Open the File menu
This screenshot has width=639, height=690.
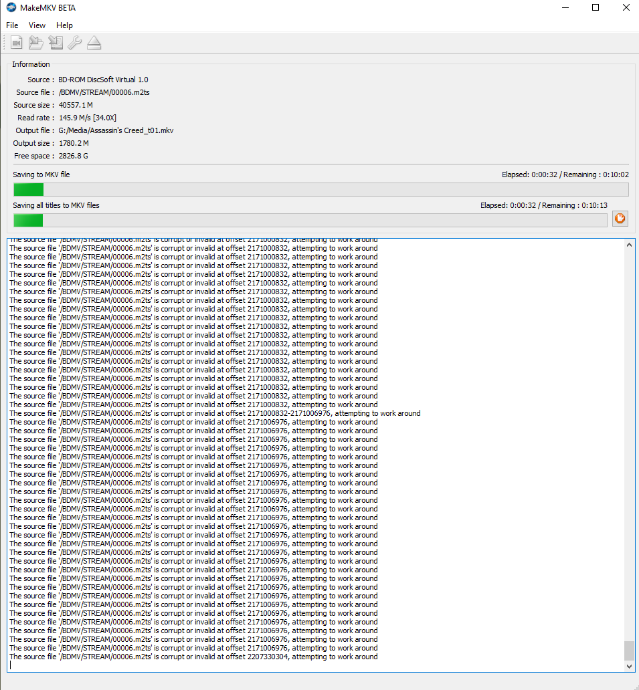click(12, 25)
